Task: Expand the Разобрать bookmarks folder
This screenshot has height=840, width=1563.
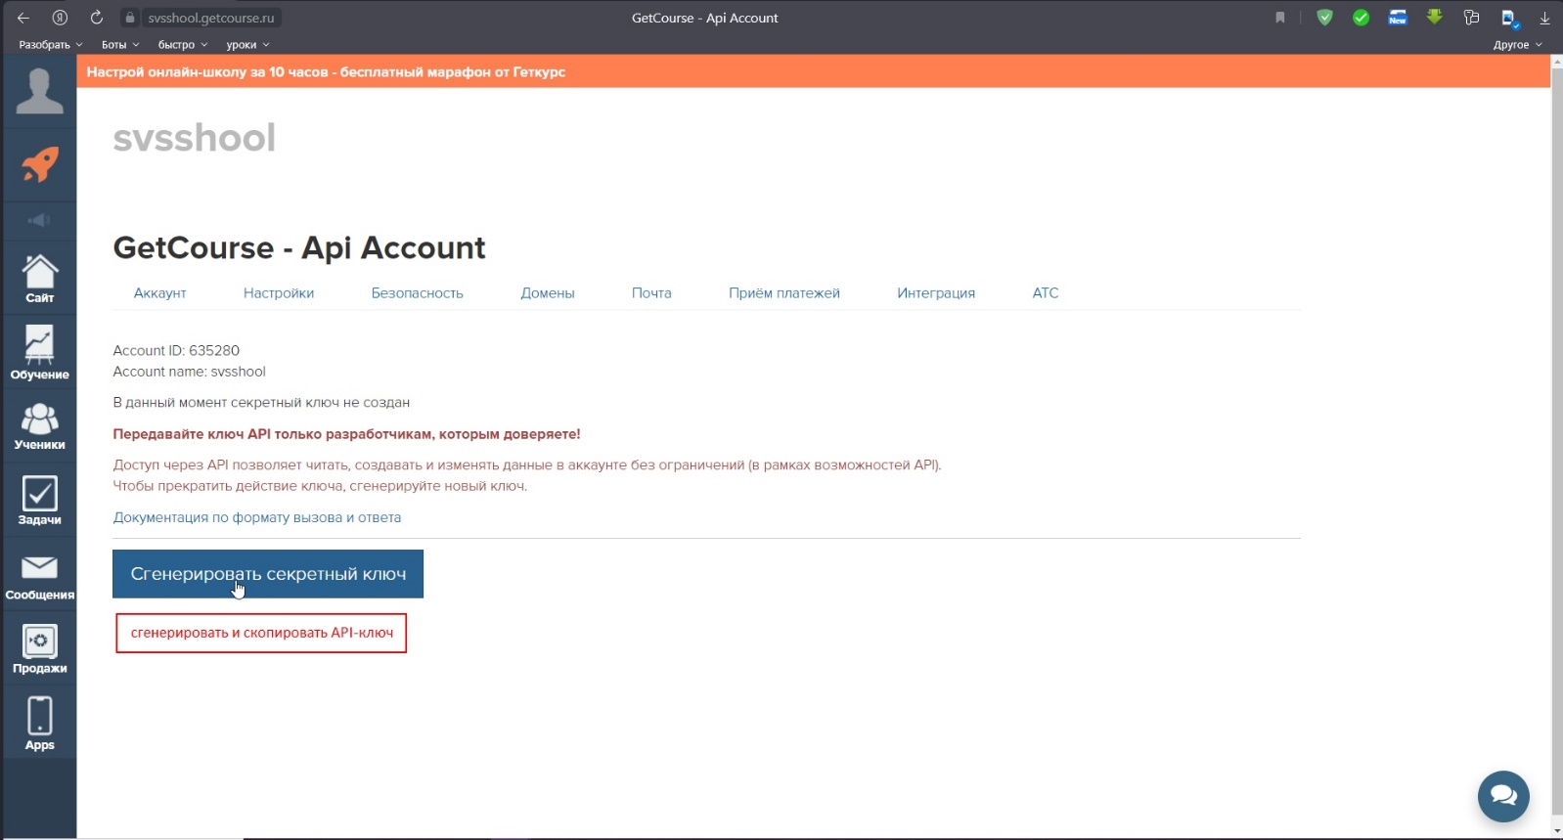Action: tap(50, 45)
